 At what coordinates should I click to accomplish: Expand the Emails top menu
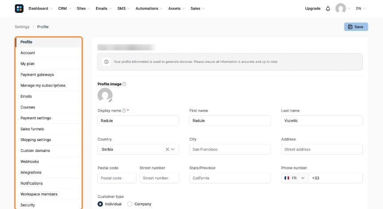(x=104, y=8)
